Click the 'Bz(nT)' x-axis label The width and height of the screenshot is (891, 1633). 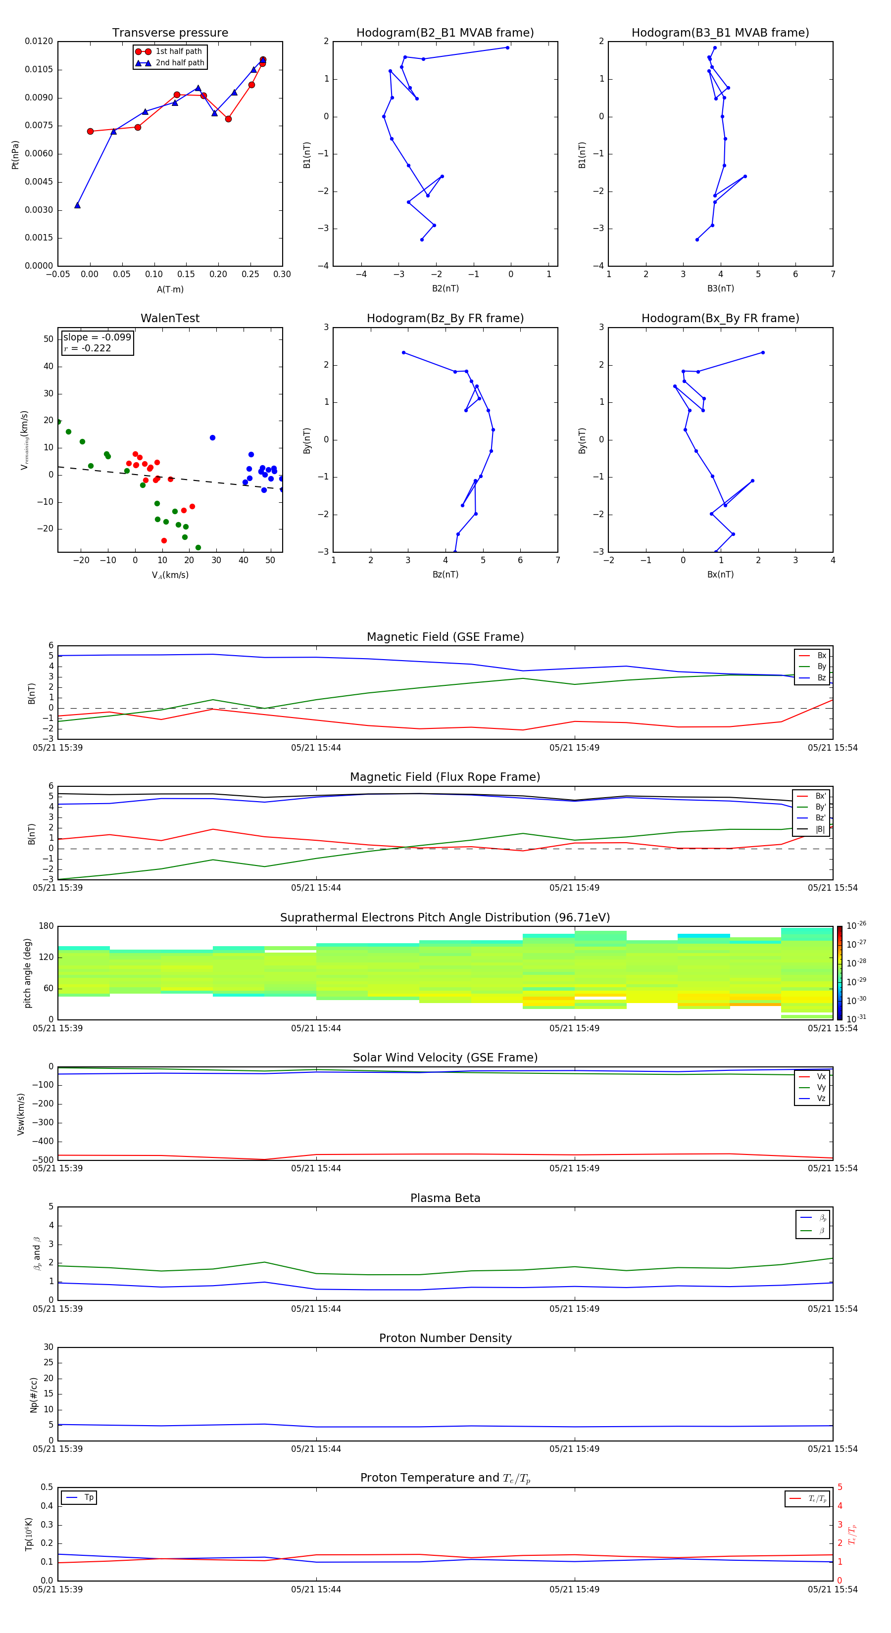(x=445, y=575)
